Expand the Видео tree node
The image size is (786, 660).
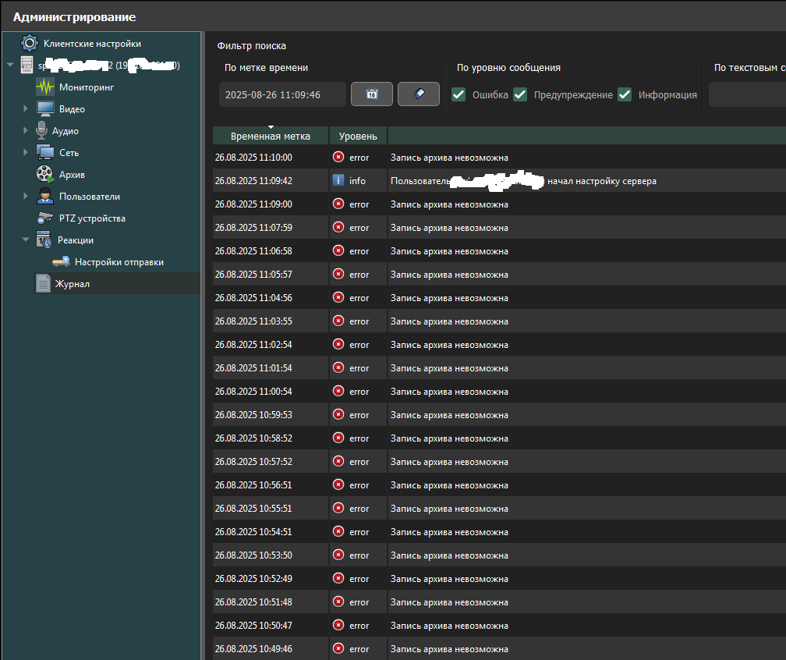click(25, 108)
